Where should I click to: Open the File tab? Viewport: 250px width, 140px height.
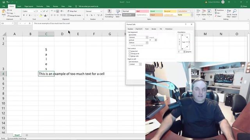(x=4, y=6)
